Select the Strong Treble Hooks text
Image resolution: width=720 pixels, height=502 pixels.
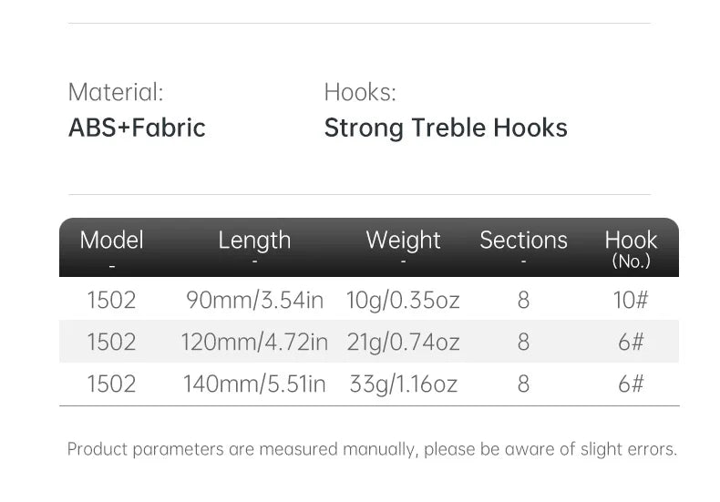point(446,128)
